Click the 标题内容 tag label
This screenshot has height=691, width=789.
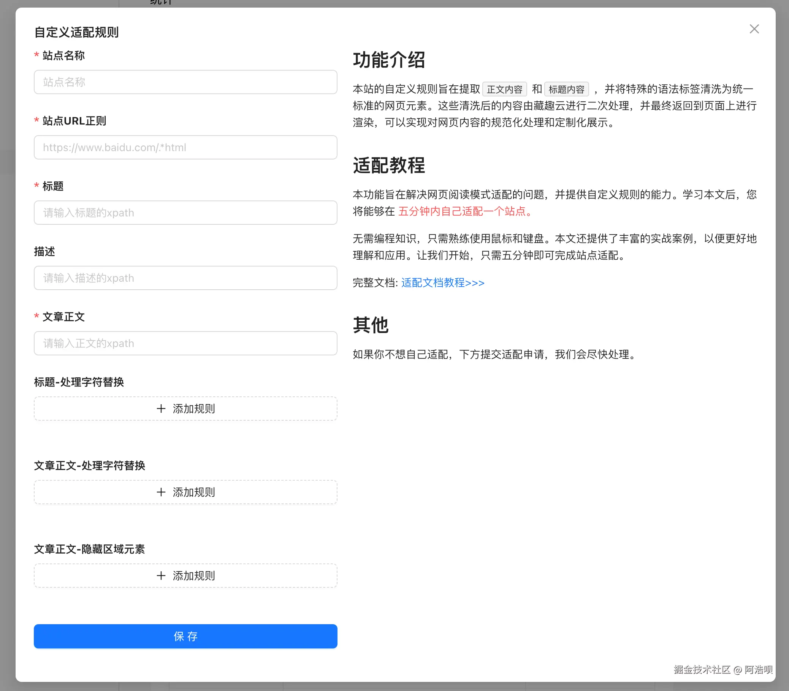[567, 89]
